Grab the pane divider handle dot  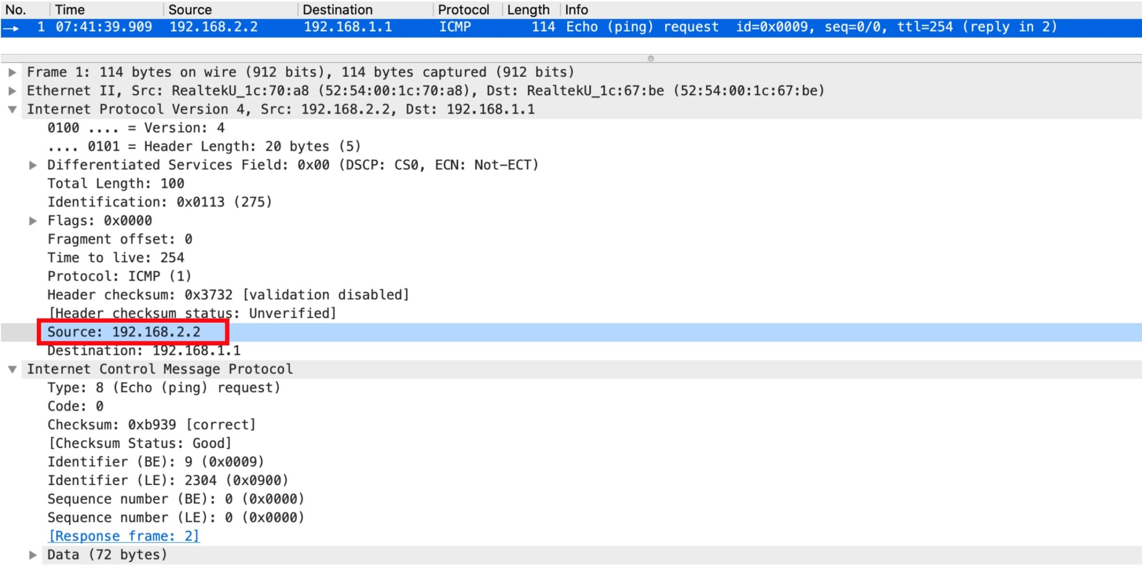[x=650, y=58]
